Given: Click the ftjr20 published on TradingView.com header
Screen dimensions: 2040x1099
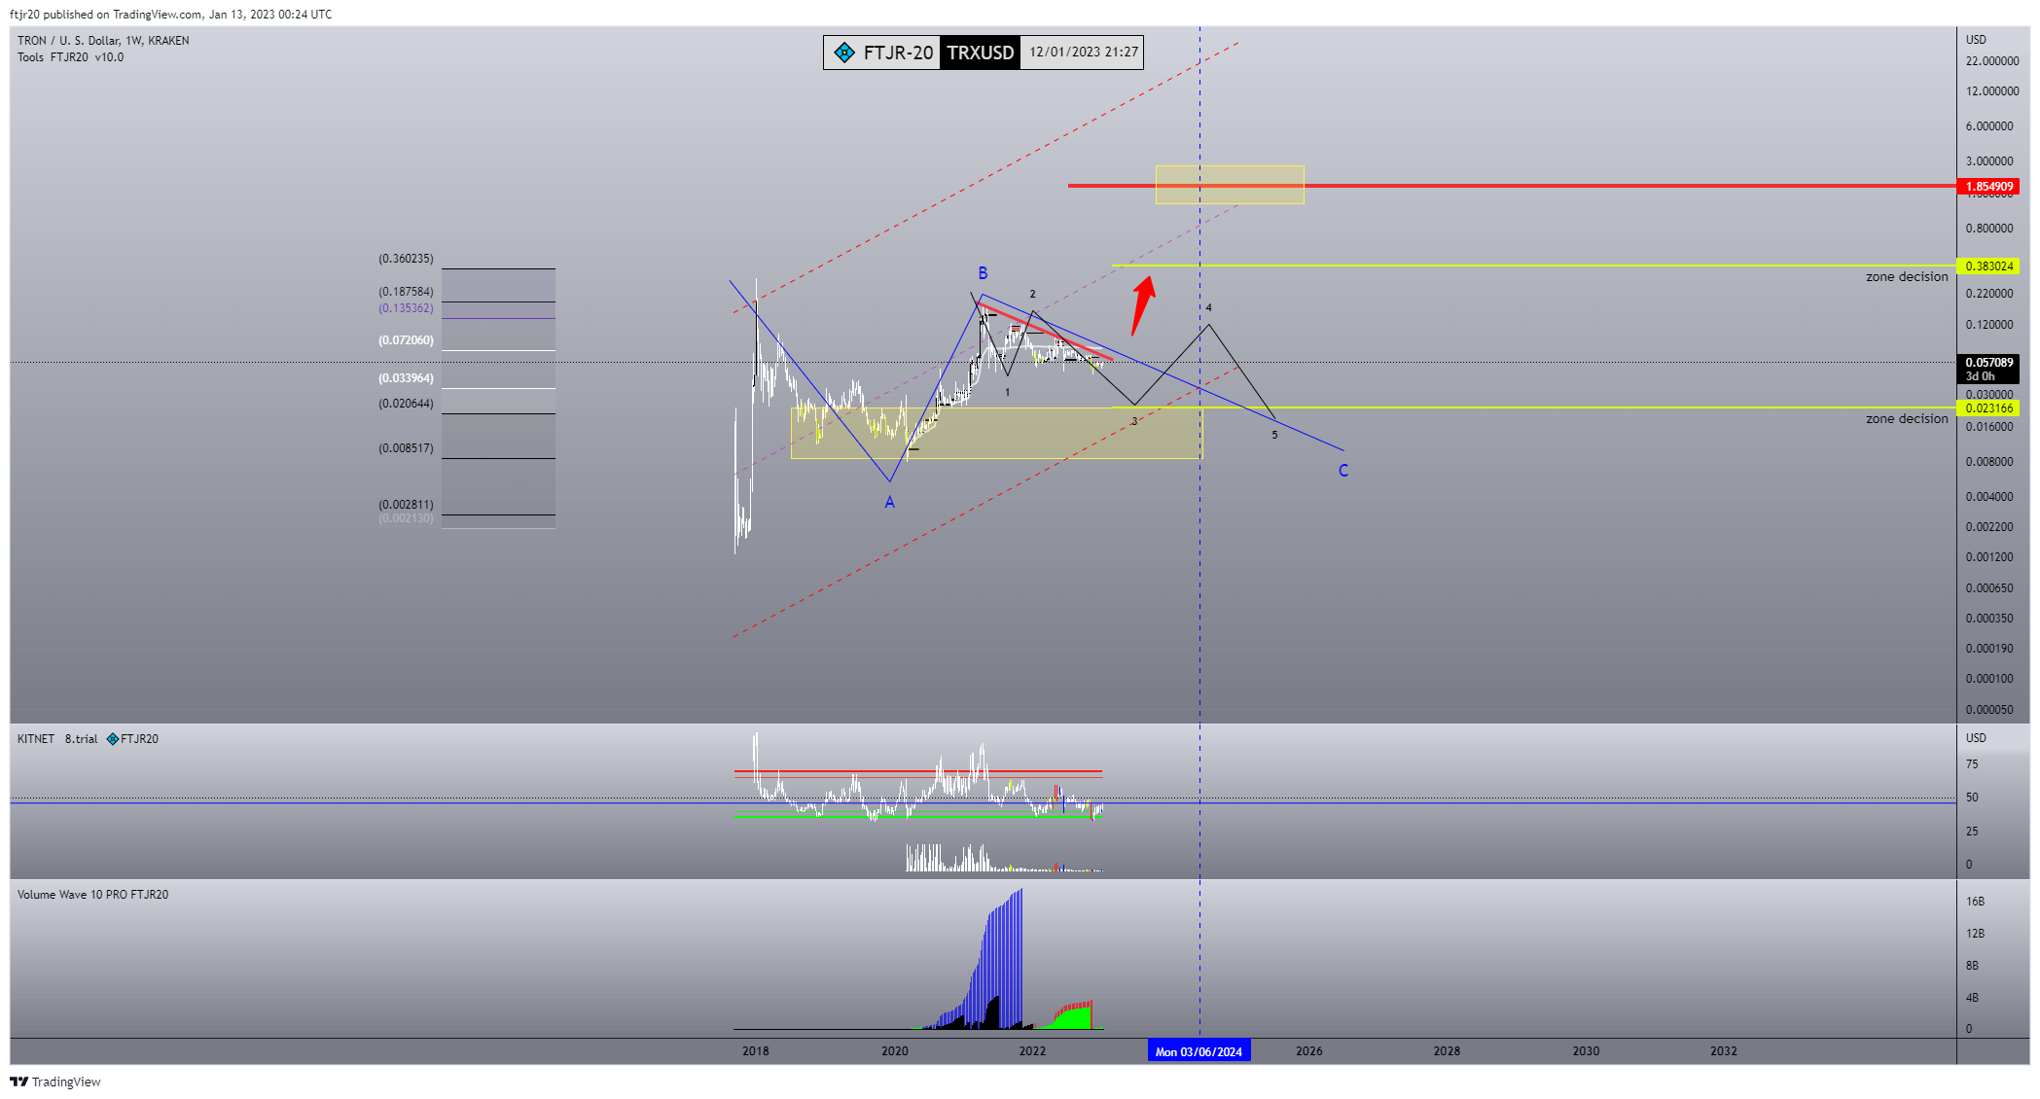Looking at the screenshot, I should pos(170,14).
